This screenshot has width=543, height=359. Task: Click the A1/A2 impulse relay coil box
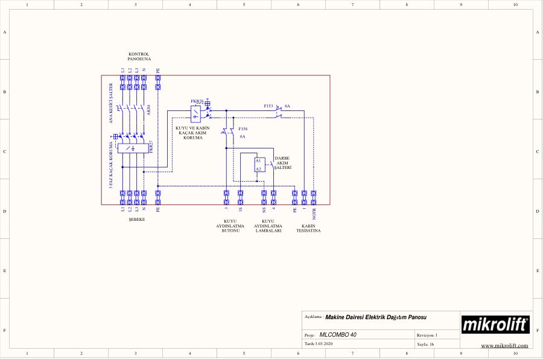click(x=259, y=165)
